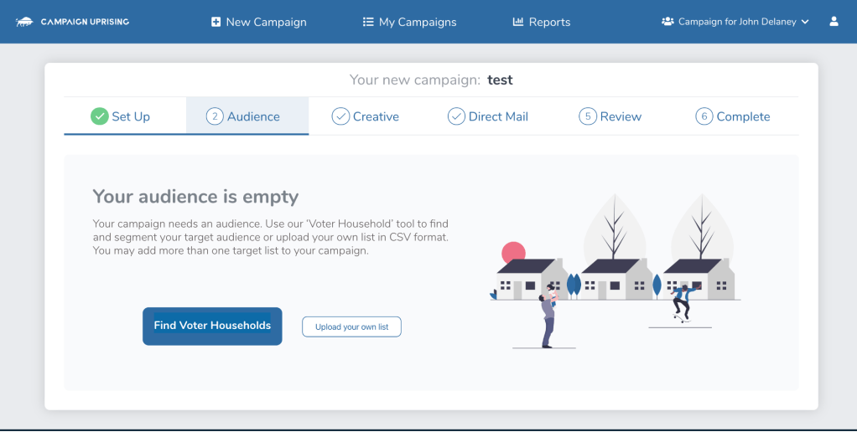857x432 pixels.
Task: Click the checkmark circle beside Direct Mail
Action: pyautogui.click(x=456, y=116)
